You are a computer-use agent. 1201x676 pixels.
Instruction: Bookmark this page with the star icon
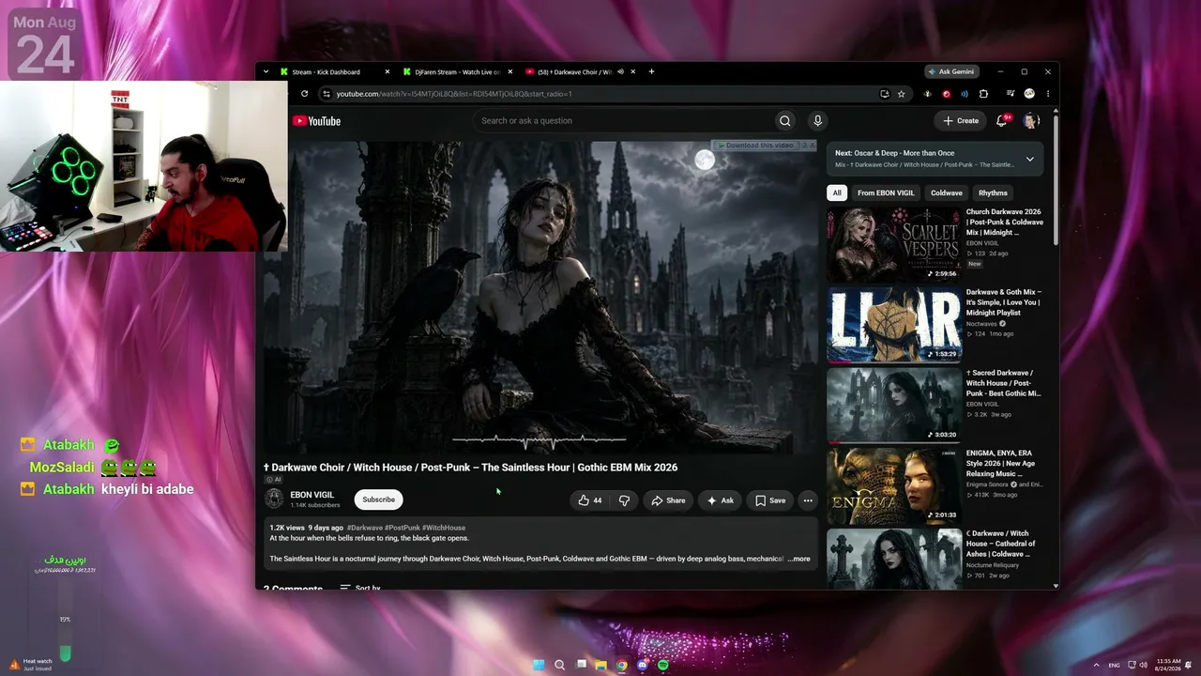click(x=902, y=94)
